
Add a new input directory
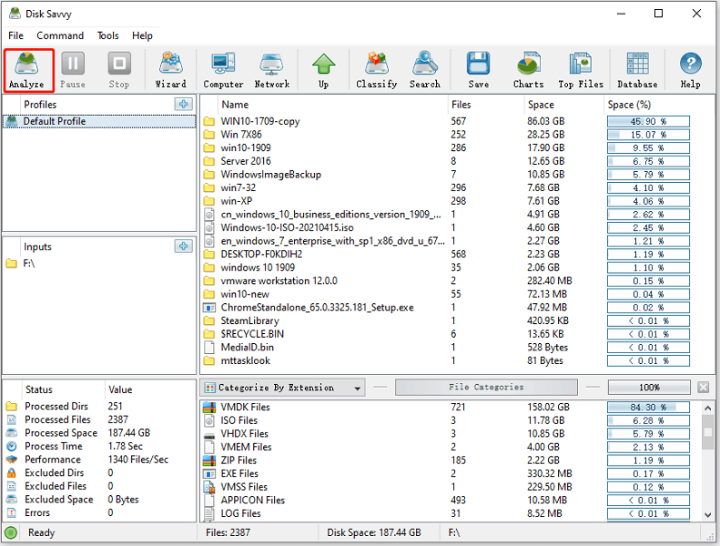[183, 247]
